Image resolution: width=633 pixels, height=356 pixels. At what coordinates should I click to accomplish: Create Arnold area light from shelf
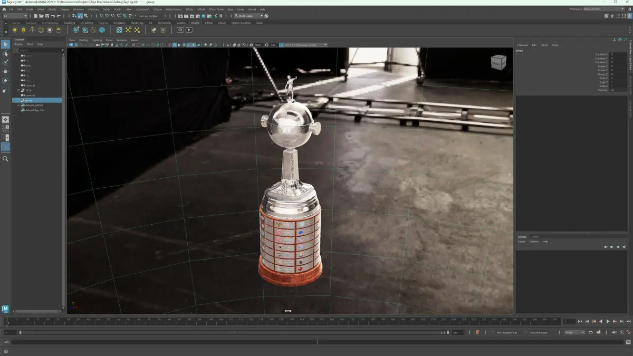click(x=15, y=30)
